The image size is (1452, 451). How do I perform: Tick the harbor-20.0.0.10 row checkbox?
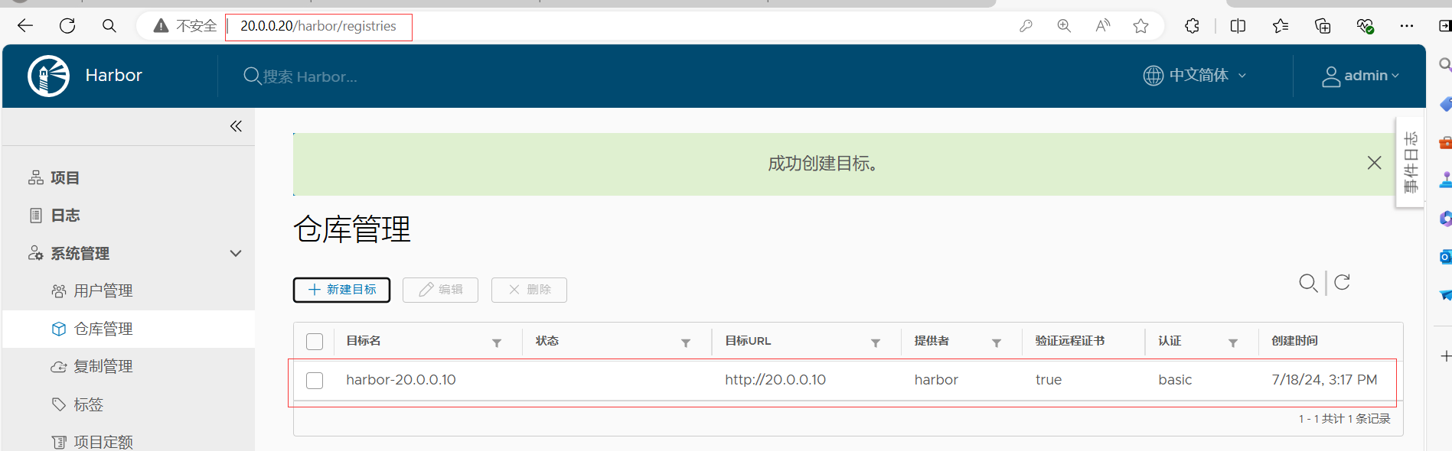tap(315, 381)
